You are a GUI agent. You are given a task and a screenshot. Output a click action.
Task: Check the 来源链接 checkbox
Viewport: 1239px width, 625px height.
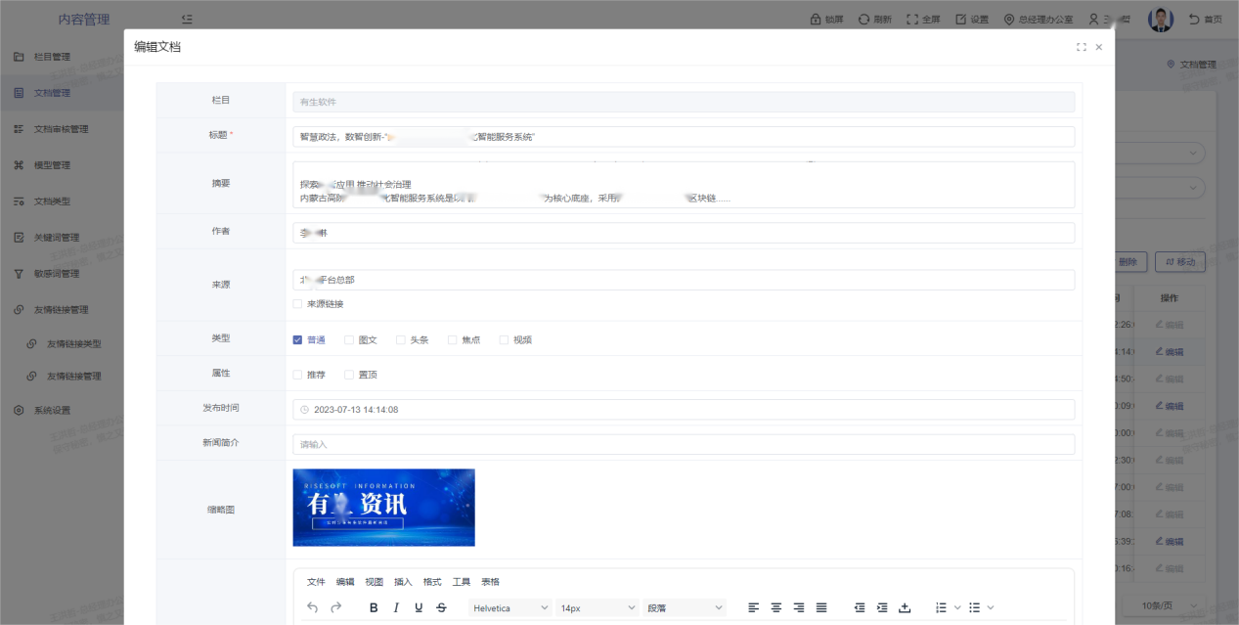click(x=297, y=304)
